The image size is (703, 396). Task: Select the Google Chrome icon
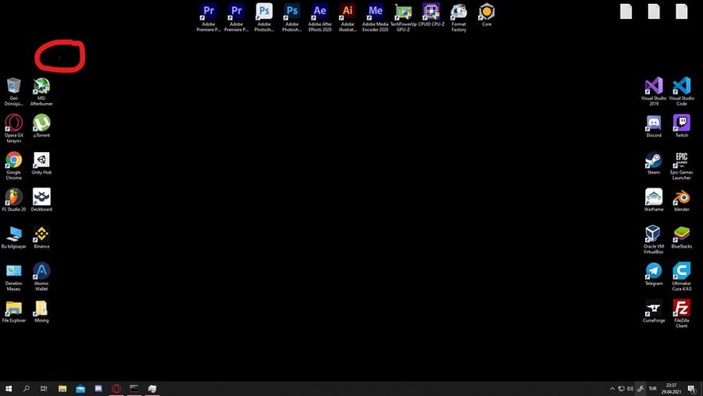[14, 166]
